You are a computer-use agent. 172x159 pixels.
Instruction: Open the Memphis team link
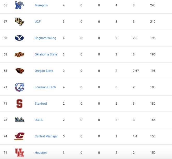click(41, 5)
